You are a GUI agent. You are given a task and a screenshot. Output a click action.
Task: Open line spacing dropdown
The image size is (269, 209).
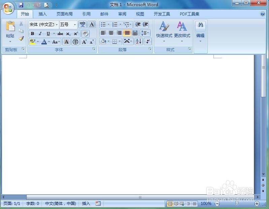[x=145, y=33]
